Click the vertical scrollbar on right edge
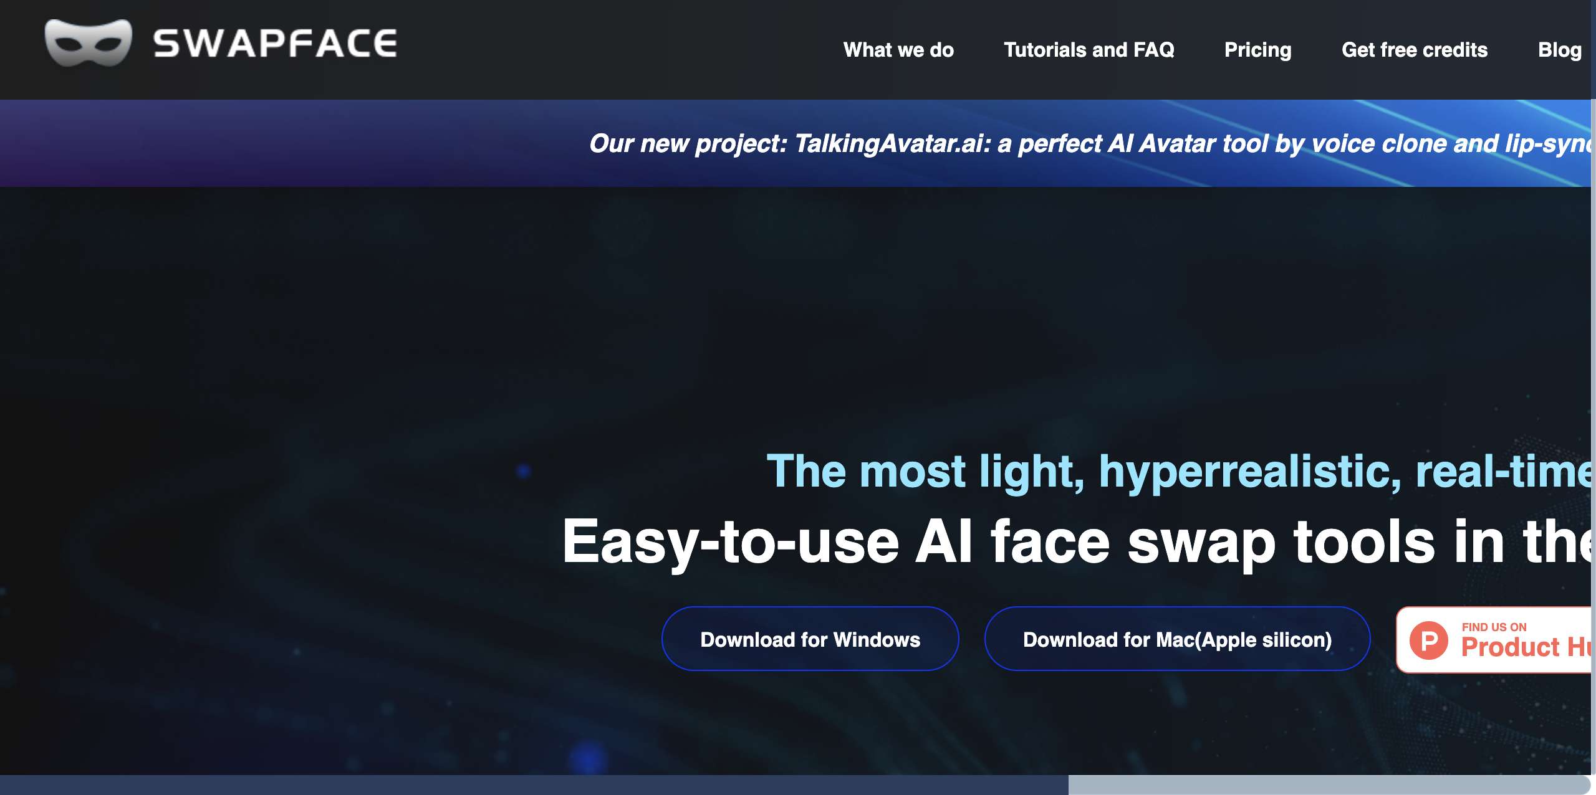 (x=1593, y=399)
